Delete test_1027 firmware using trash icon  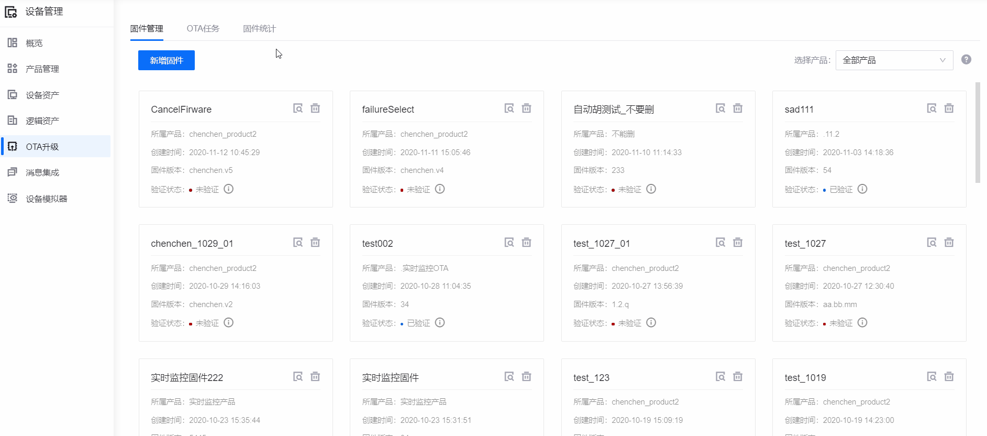pos(949,243)
